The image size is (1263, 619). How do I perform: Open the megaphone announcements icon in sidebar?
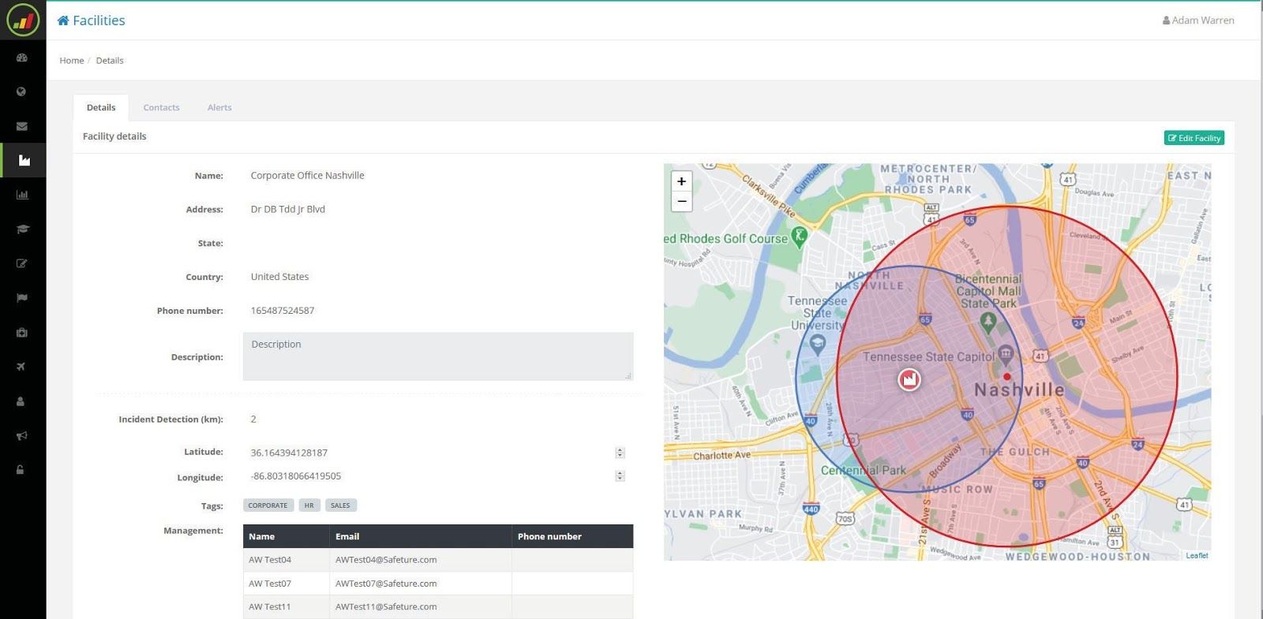pyautogui.click(x=22, y=435)
